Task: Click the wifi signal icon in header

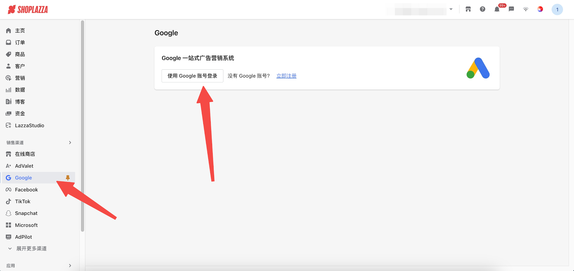Action: coord(526,9)
